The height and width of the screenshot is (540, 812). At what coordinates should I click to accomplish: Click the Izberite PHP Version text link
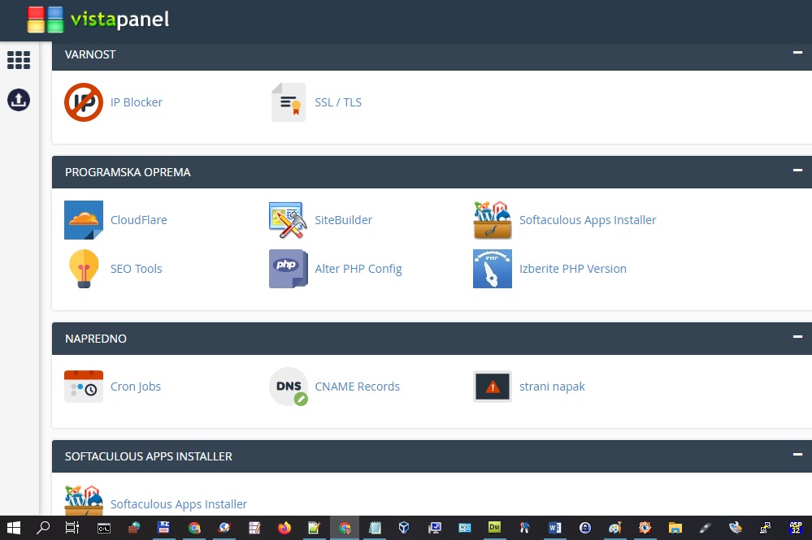pyautogui.click(x=573, y=269)
